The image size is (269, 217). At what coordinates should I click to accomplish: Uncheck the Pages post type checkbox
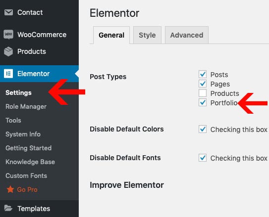tap(203, 84)
